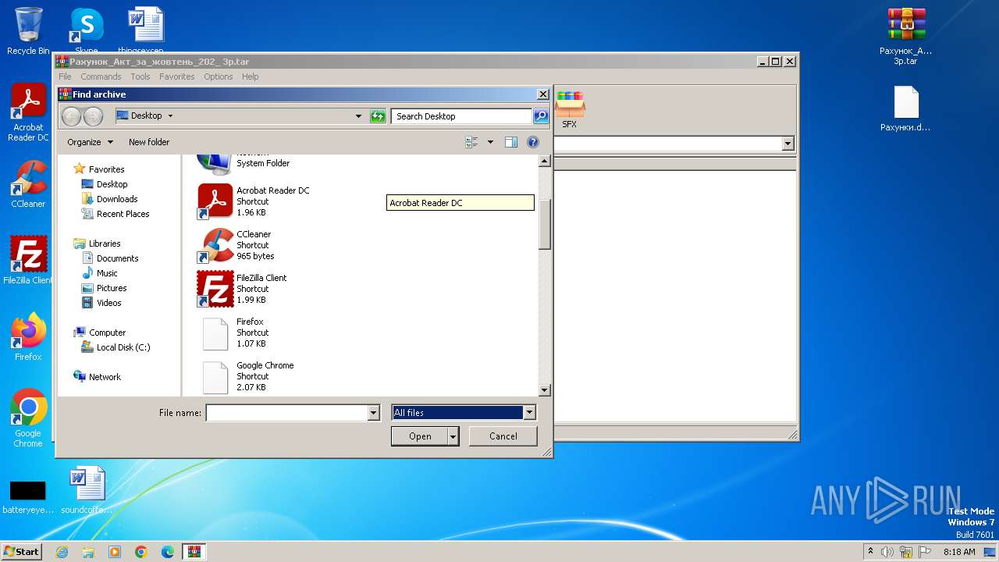Select the Рахунок_А...3p.tar archive on desktop
Image resolution: width=999 pixels, height=562 pixels.
[x=906, y=36]
